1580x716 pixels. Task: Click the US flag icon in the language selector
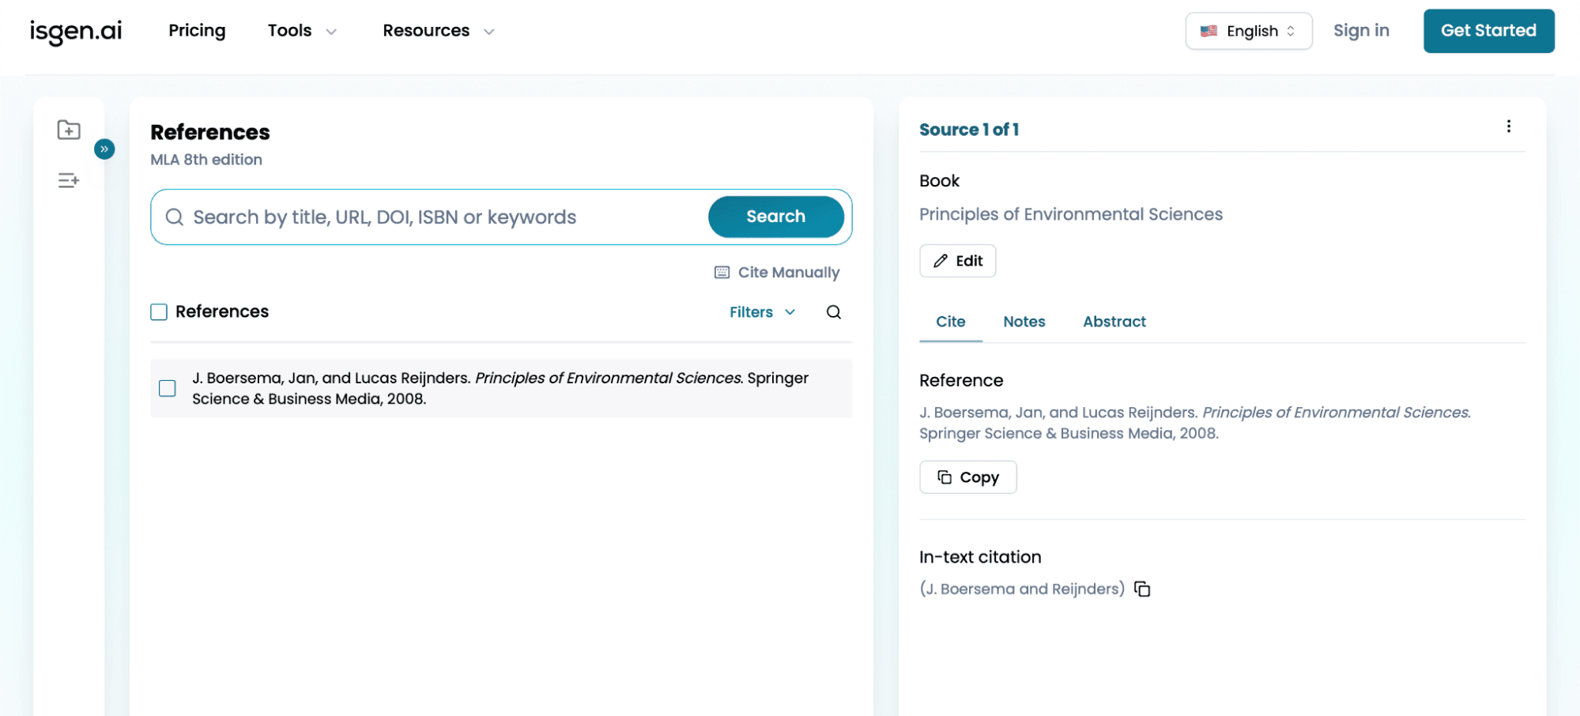[x=1209, y=31]
